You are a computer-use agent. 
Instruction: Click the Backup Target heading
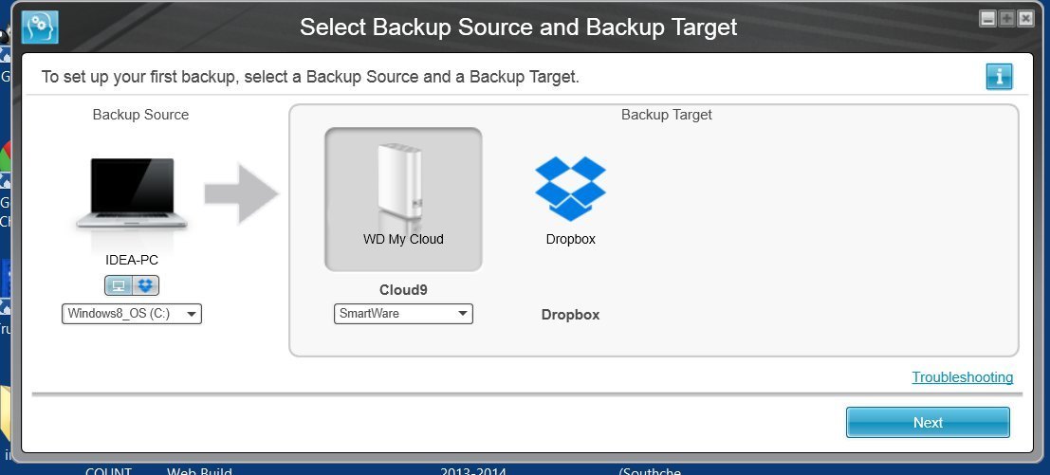(666, 115)
